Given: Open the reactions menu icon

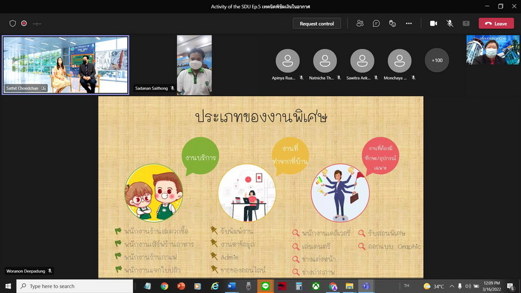Looking at the screenshot, I should (392, 24).
